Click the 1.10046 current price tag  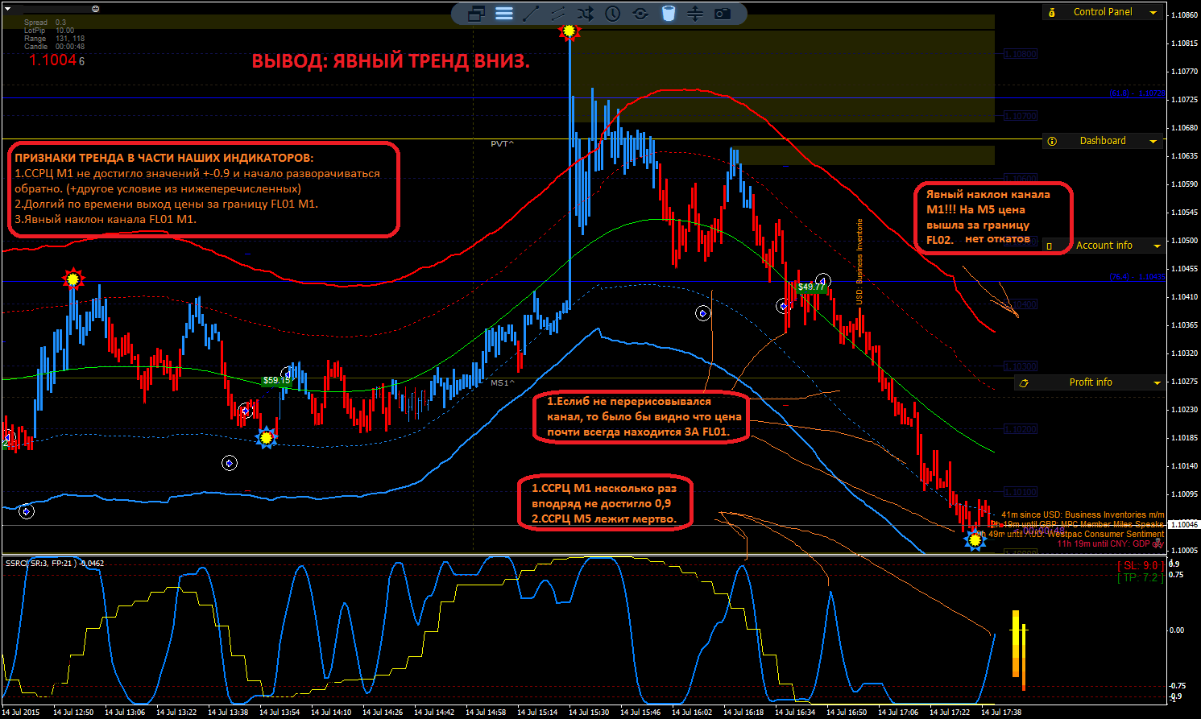point(1183,525)
